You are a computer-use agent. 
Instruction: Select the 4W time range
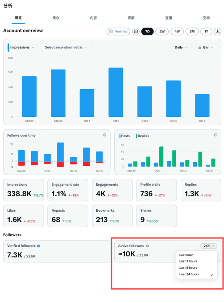(x=177, y=31)
